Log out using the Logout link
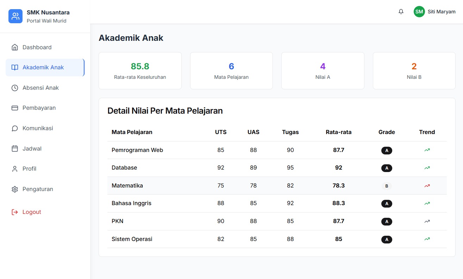 (x=32, y=212)
